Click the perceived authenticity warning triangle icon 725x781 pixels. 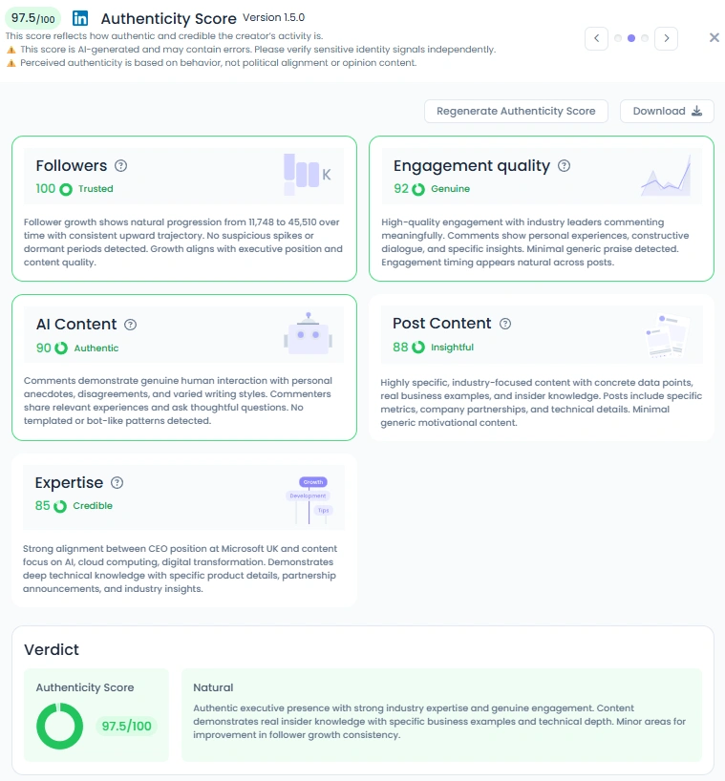pyautogui.click(x=11, y=63)
